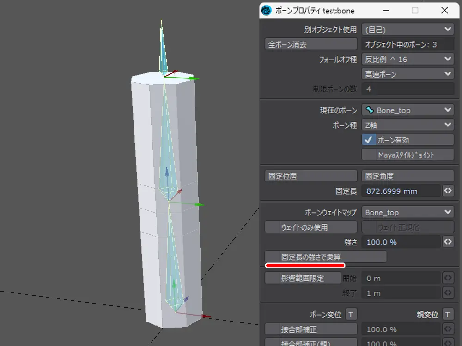The height and width of the screenshot is (346, 462).
Task: Toggle the 影響範囲限定 option
Action: coord(302,278)
